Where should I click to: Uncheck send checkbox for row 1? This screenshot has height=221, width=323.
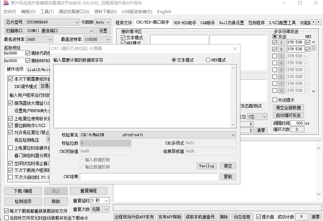coord(275,42)
